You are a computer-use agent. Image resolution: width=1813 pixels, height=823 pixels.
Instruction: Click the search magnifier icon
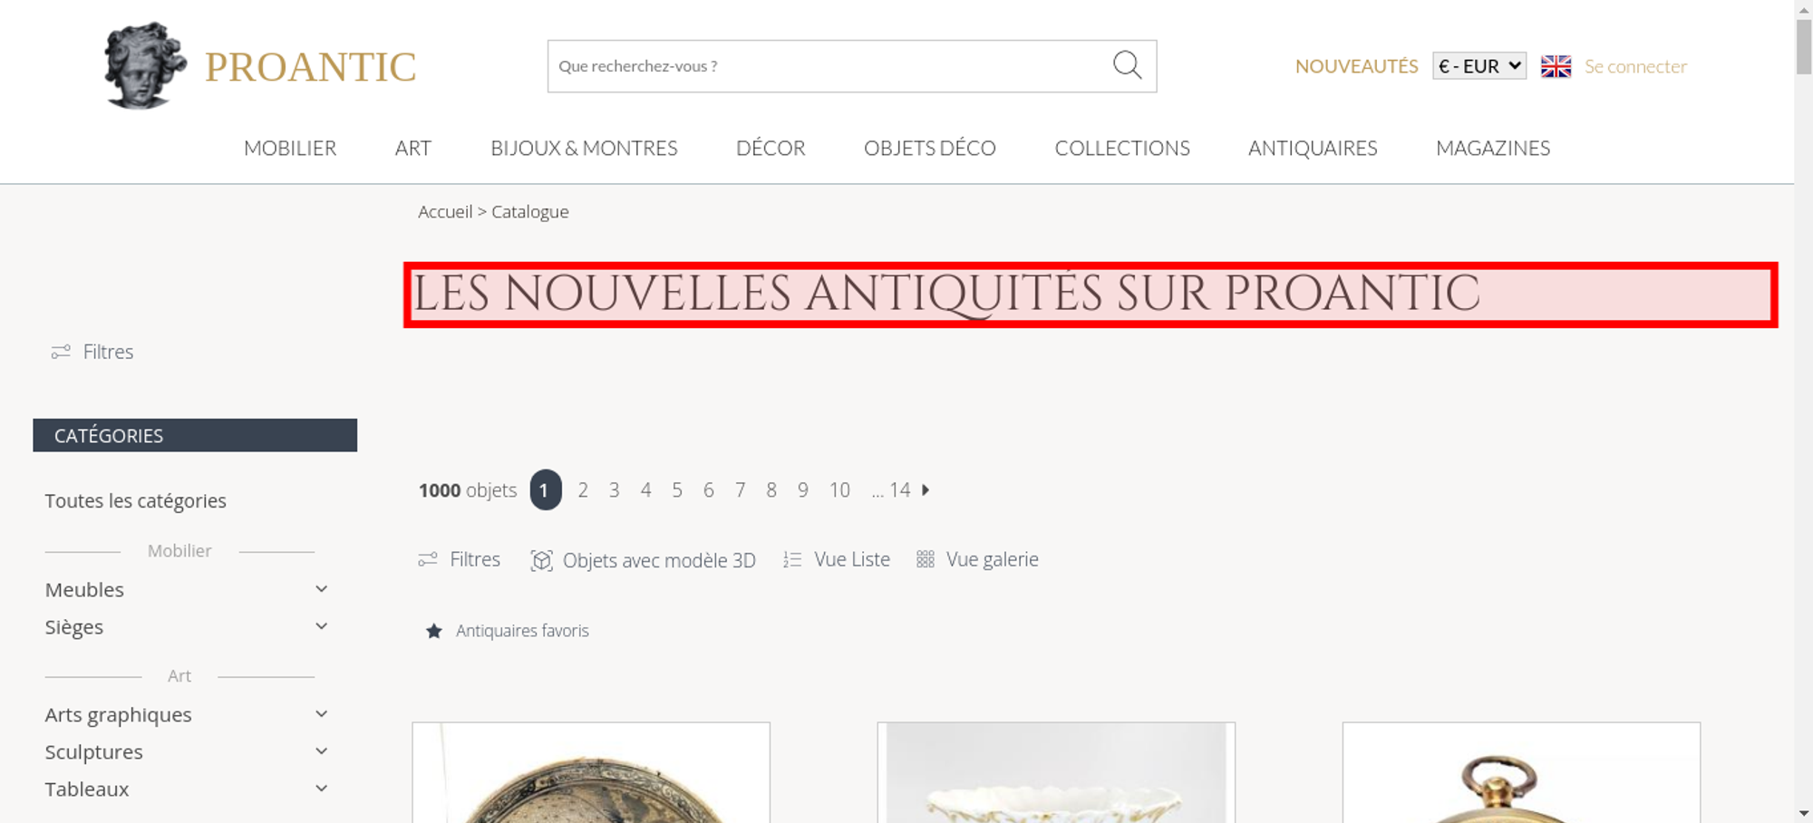[x=1127, y=65]
